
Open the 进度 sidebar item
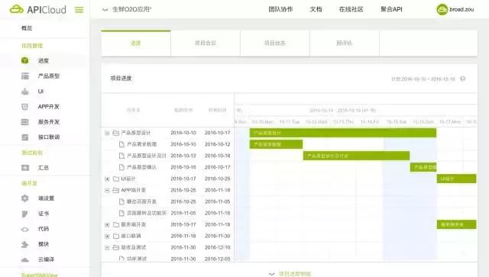44,61
